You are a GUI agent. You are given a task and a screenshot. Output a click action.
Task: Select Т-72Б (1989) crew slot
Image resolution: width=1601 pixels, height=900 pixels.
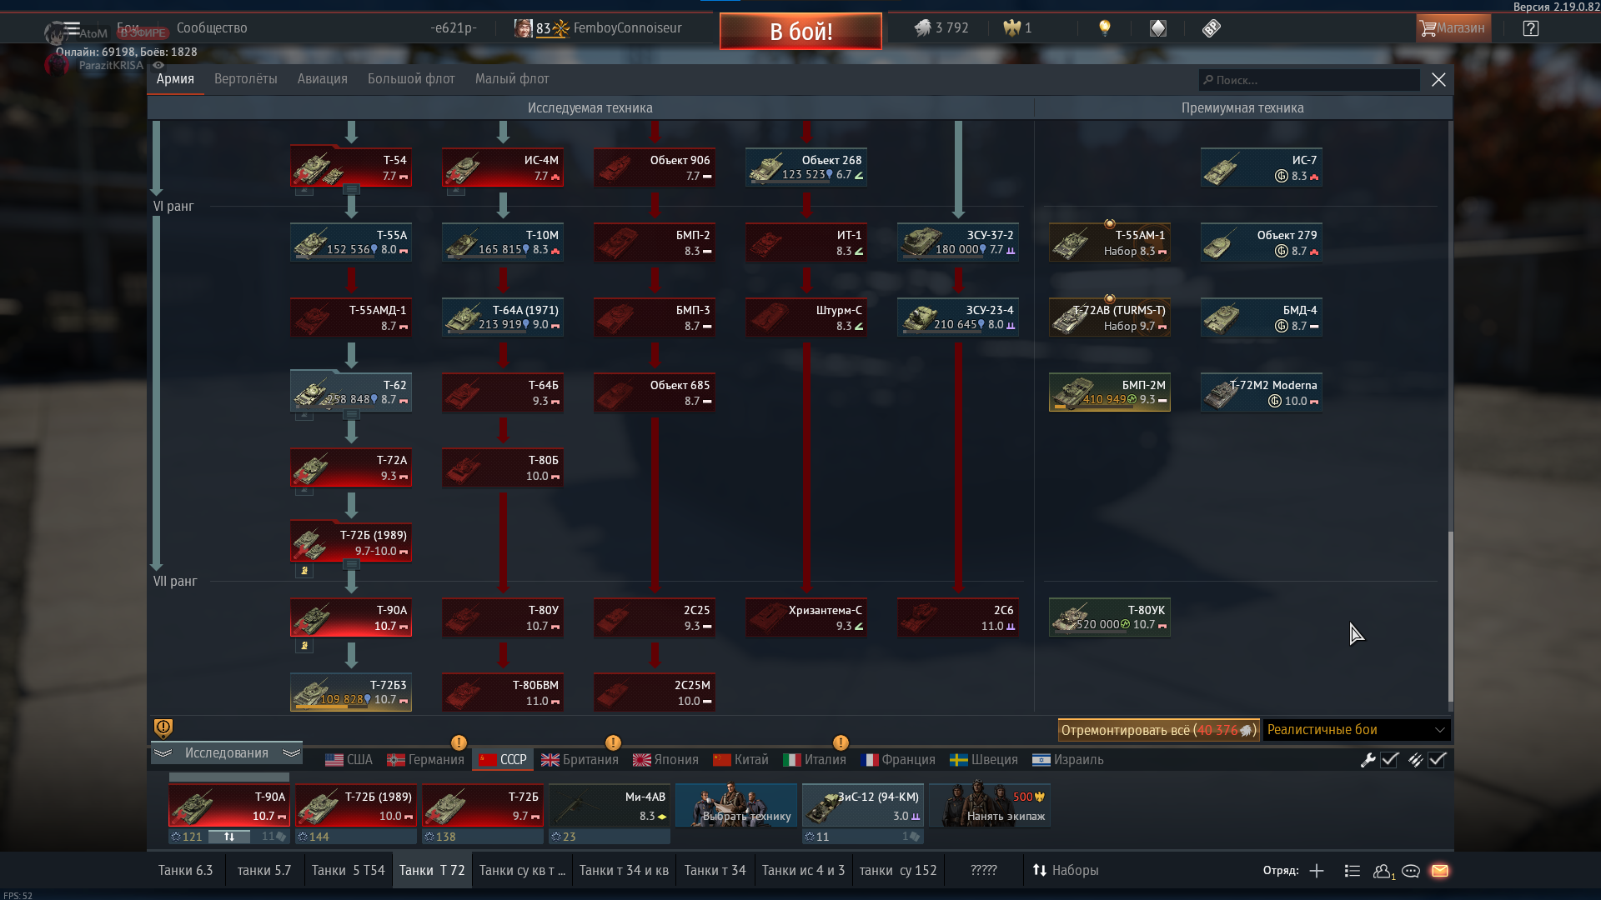(355, 806)
